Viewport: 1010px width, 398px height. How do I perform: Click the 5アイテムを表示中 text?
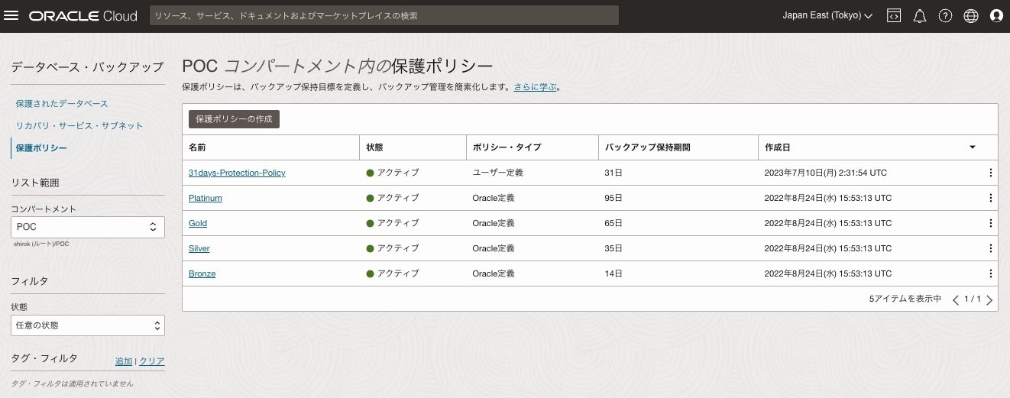(905, 299)
